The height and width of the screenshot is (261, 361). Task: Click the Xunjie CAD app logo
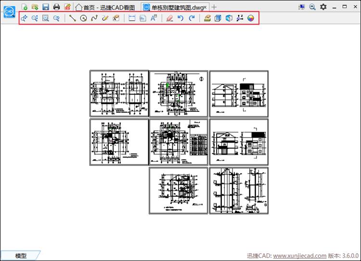tap(10, 12)
